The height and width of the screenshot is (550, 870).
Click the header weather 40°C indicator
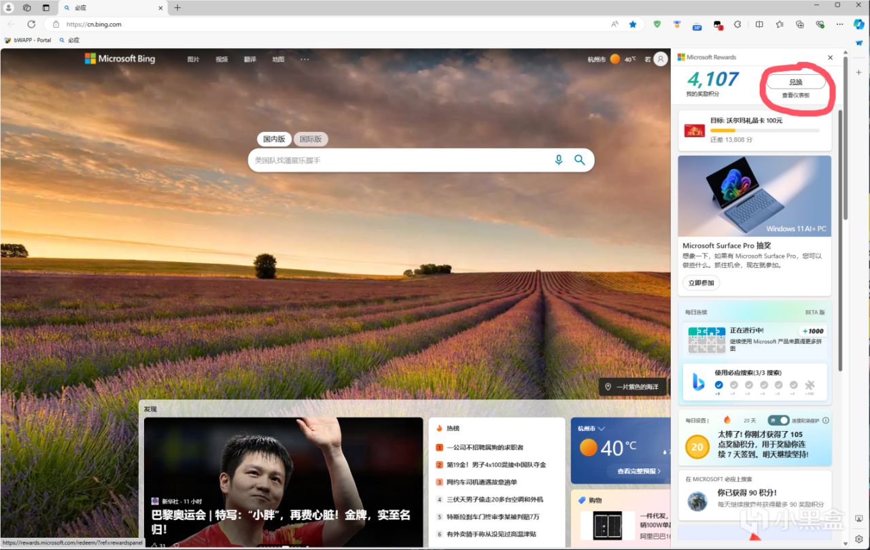(623, 59)
